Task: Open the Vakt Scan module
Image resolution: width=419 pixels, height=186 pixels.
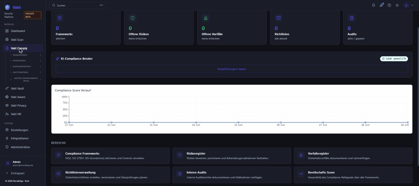Action: coord(23,40)
